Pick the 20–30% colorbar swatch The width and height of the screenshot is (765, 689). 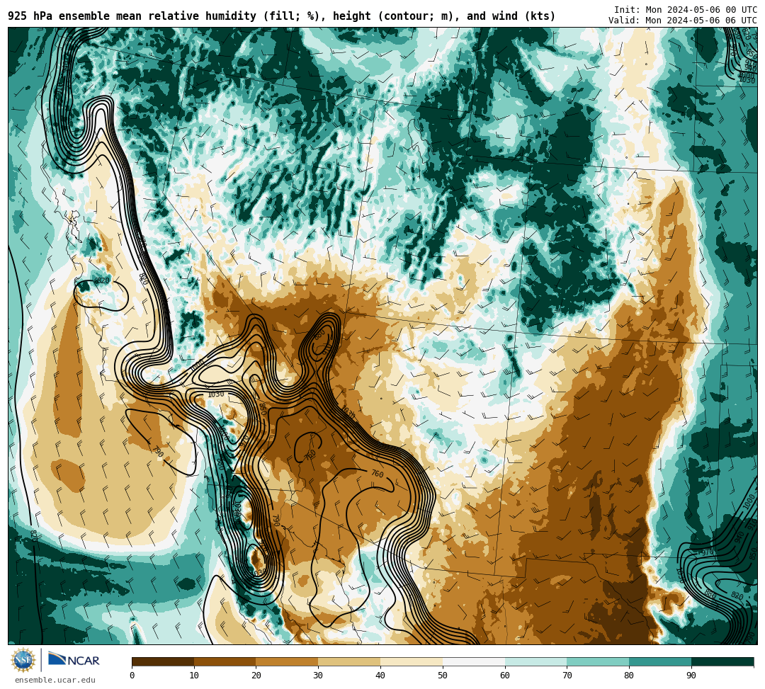point(288,661)
